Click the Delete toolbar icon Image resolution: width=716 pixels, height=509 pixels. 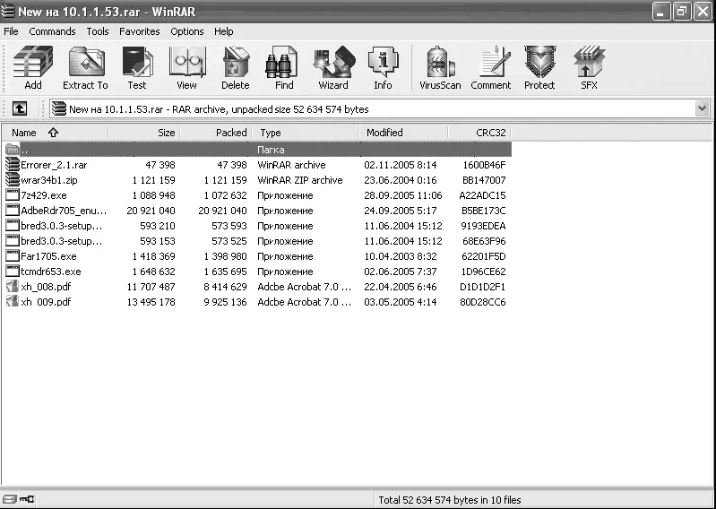click(x=235, y=68)
